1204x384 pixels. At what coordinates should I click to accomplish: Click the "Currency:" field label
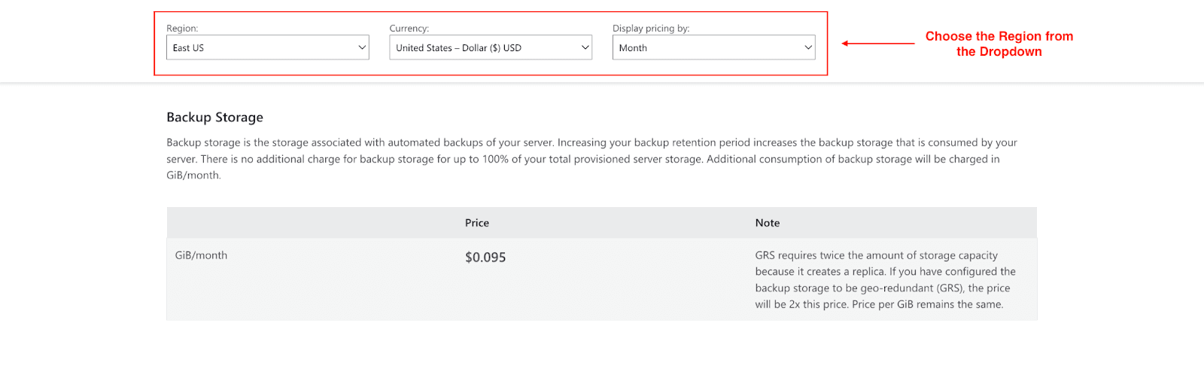(409, 29)
